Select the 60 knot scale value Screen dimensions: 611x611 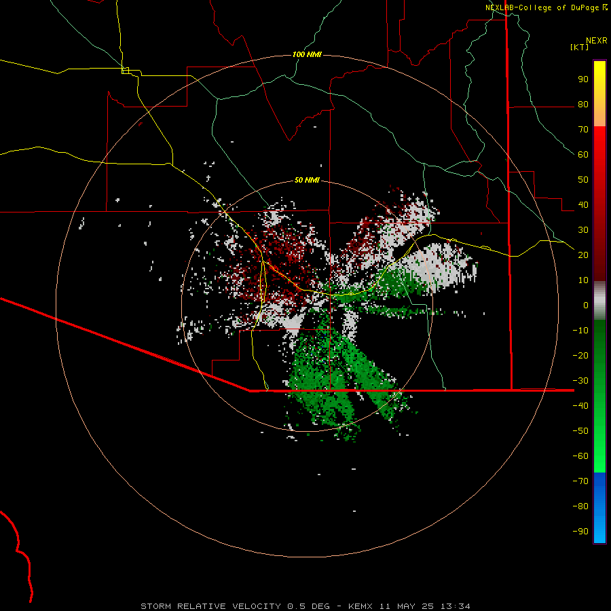[583, 154]
